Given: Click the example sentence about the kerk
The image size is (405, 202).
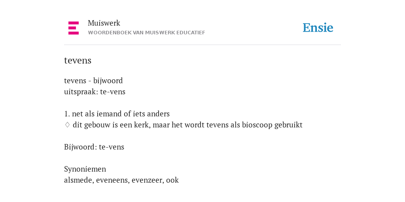Looking at the screenshot, I should 187,125.
